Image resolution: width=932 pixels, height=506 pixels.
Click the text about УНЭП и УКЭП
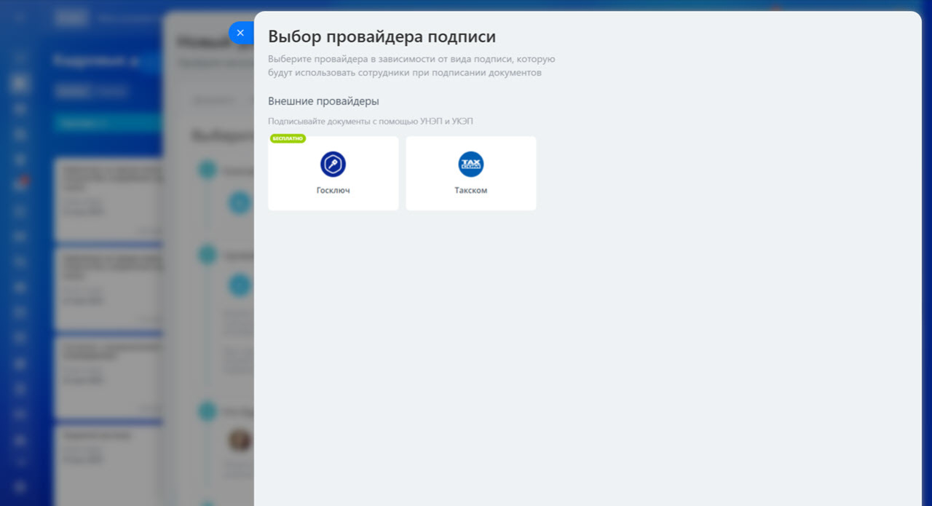(370, 122)
